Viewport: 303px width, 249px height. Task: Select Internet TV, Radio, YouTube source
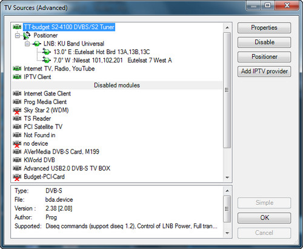click(59, 69)
